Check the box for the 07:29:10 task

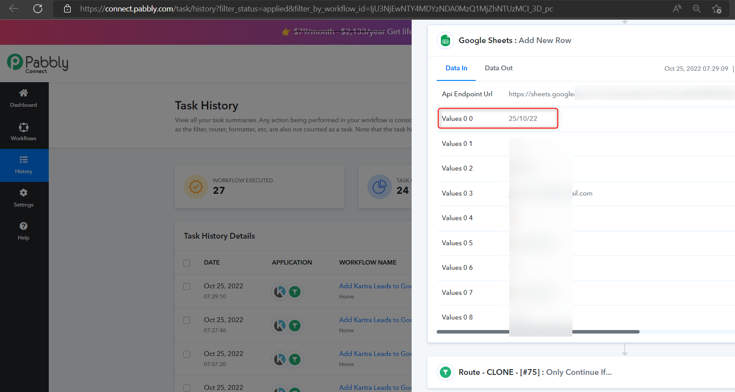click(x=187, y=287)
